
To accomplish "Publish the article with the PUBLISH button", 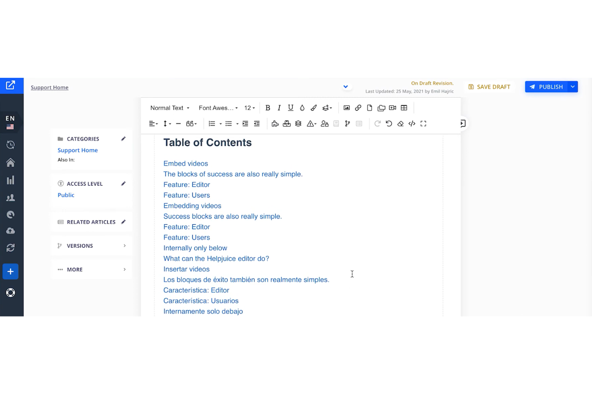I will click(x=546, y=87).
